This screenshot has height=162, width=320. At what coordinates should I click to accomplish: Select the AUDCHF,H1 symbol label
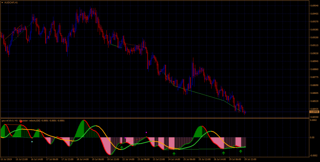tap(11, 2)
